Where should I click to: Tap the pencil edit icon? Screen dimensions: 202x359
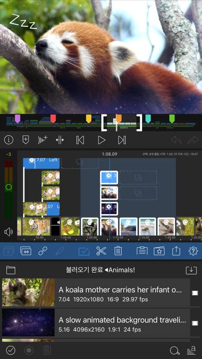[60, 251]
